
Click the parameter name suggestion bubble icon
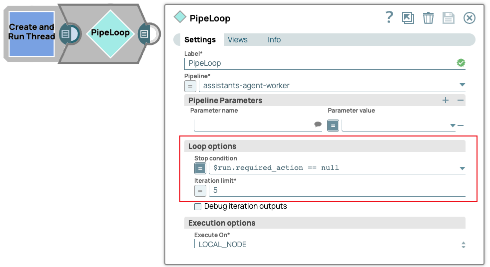tap(318, 125)
